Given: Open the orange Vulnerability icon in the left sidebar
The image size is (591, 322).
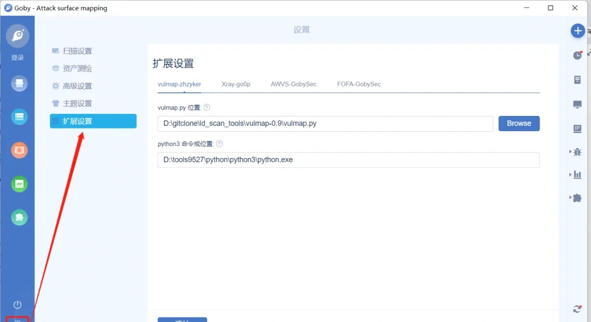Looking at the screenshot, I should [19, 150].
